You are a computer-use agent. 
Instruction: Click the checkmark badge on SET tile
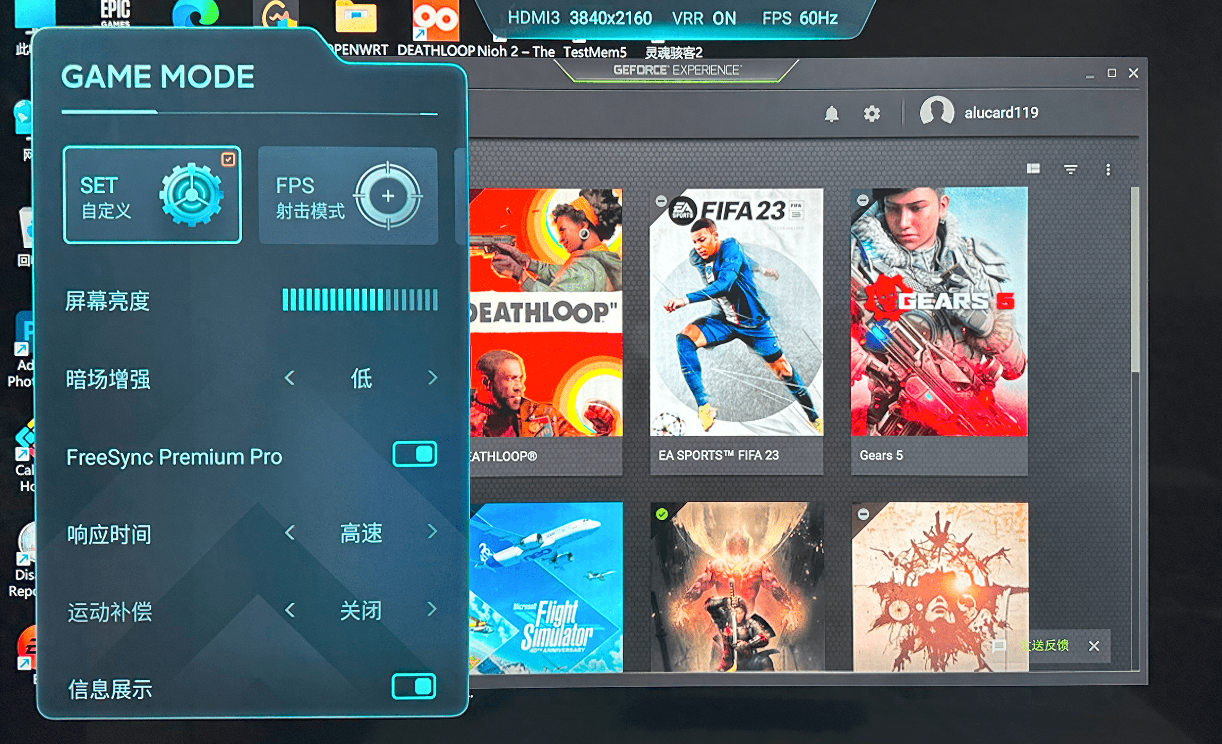(x=228, y=159)
